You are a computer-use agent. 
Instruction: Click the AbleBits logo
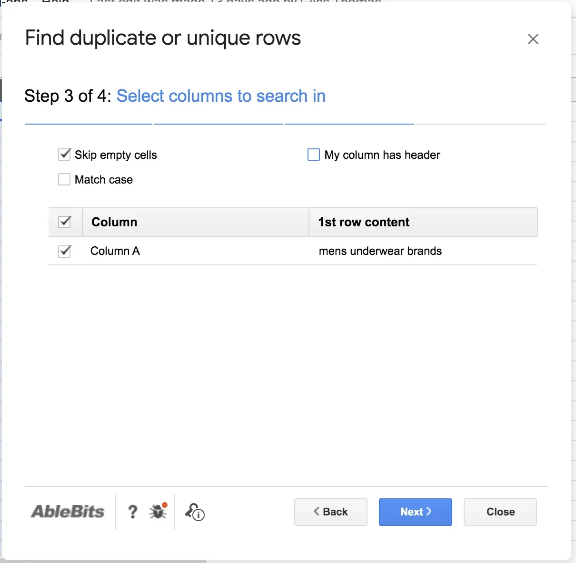click(x=68, y=512)
